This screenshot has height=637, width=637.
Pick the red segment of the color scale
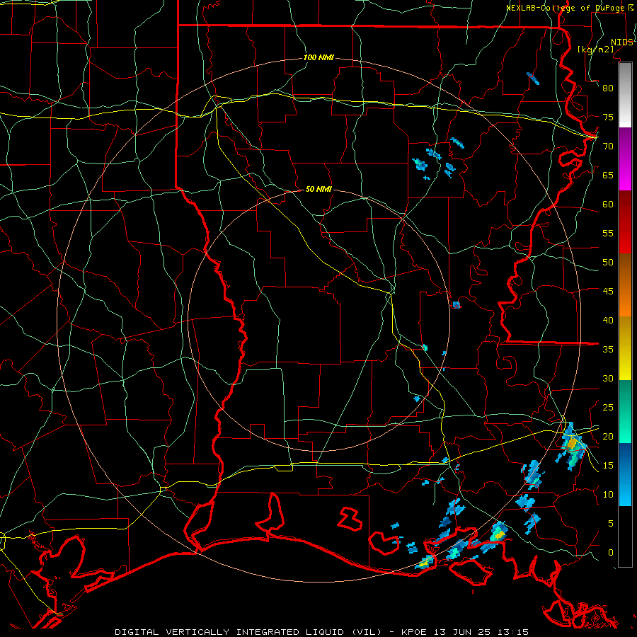point(625,222)
